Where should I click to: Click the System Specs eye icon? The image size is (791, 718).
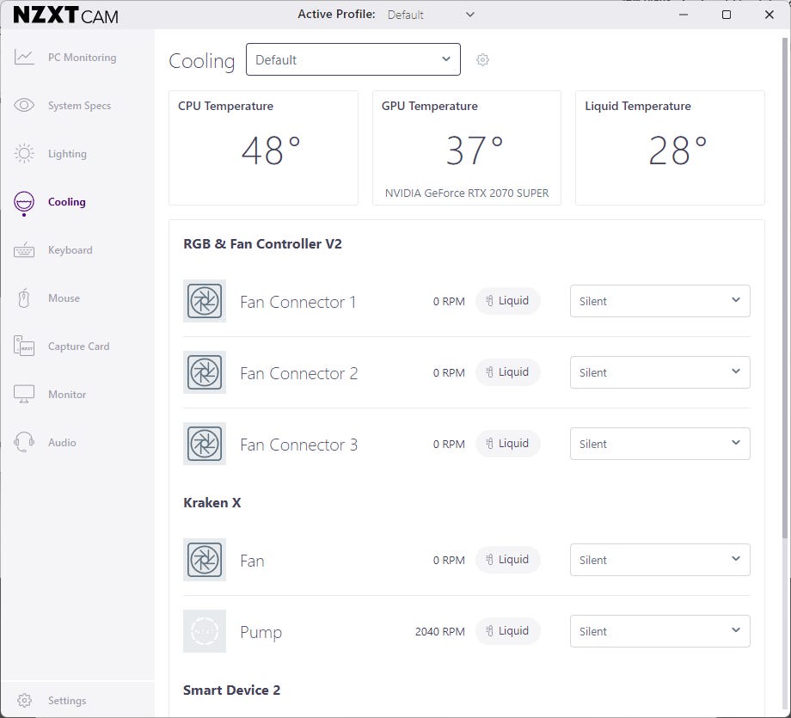tap(24, 105)
